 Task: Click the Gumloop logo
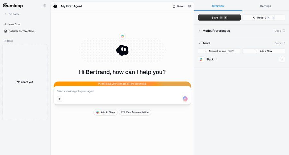(13, 6)
